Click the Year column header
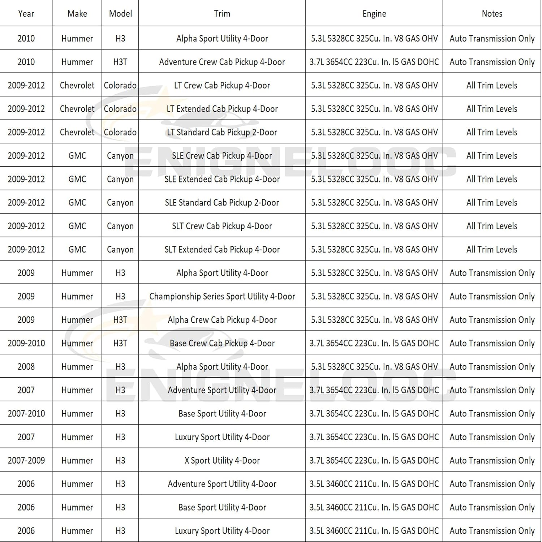 pos(26,14)
